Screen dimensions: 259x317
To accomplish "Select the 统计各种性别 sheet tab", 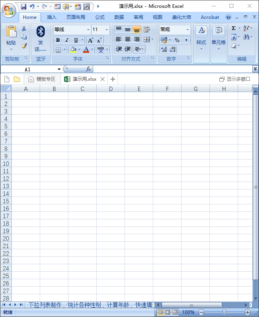I will click(84, 305).
